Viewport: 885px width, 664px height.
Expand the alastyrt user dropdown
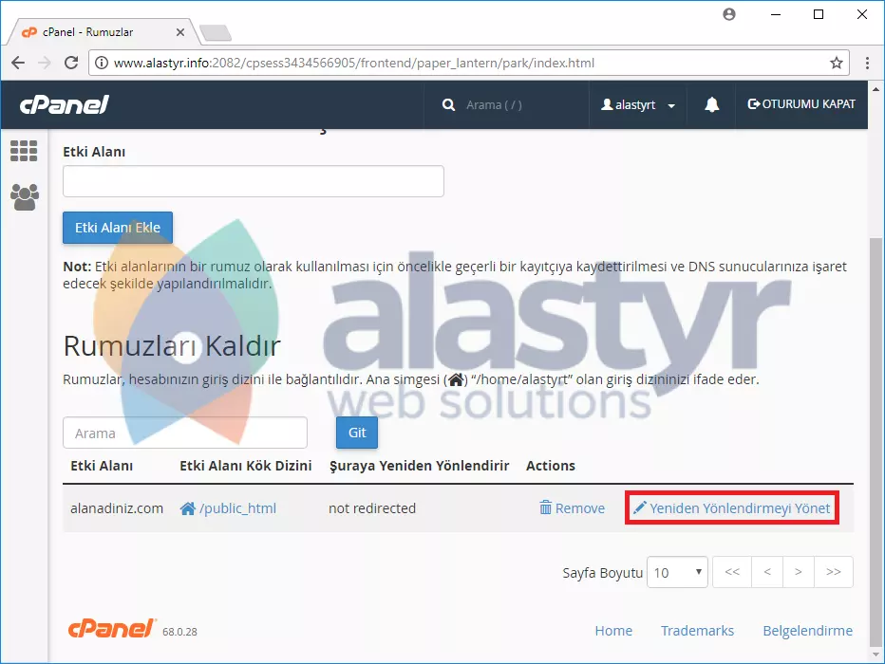click(x=638, y=105)
